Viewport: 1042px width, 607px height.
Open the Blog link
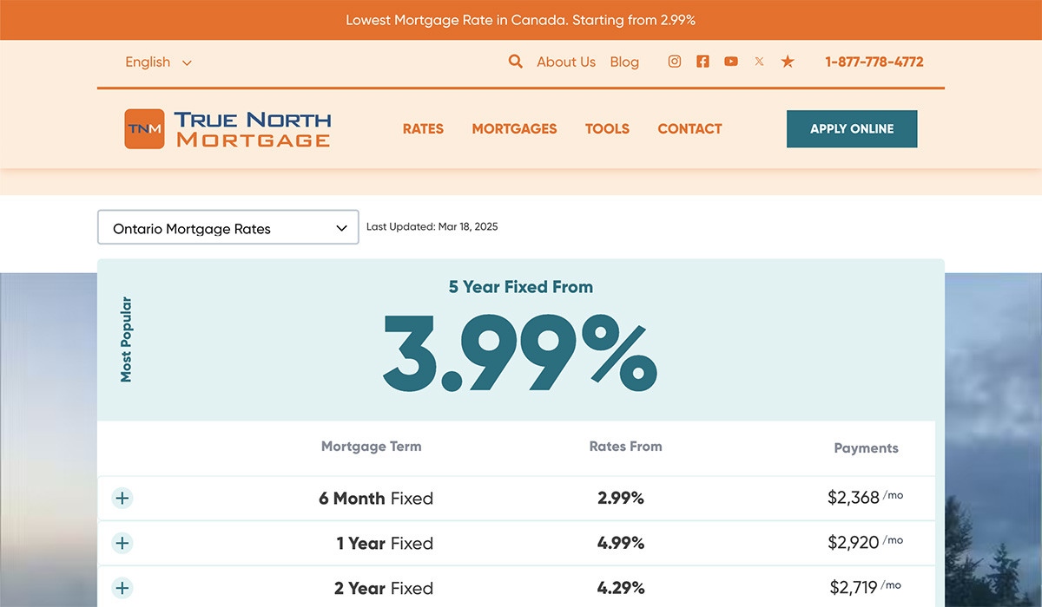point(624,62)
